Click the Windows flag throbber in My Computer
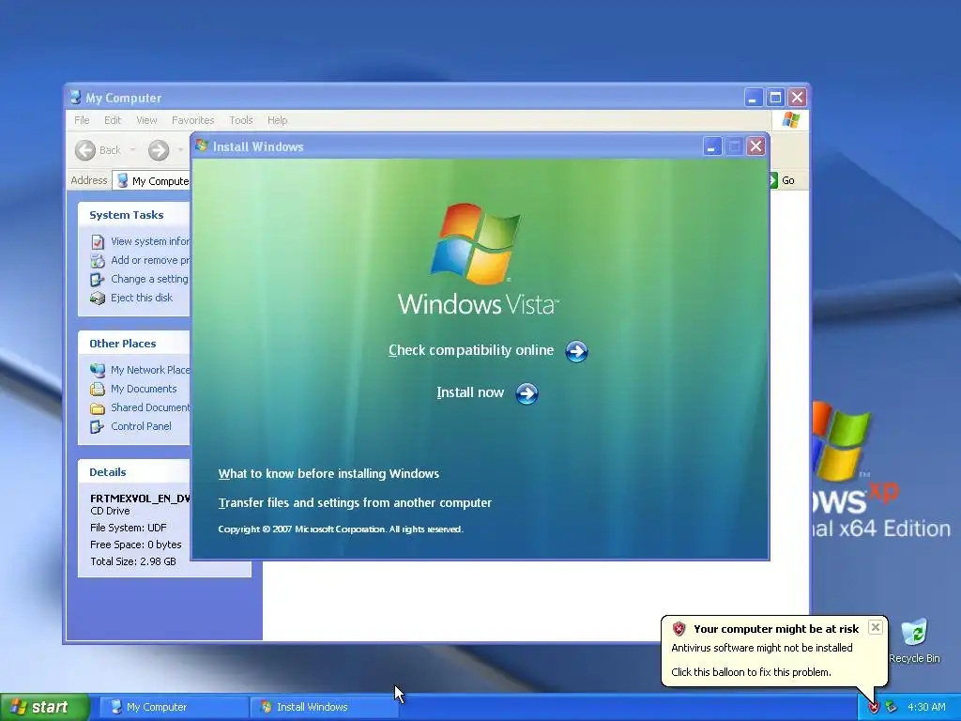This screenshot has height=721, width=961. [790, 120]
